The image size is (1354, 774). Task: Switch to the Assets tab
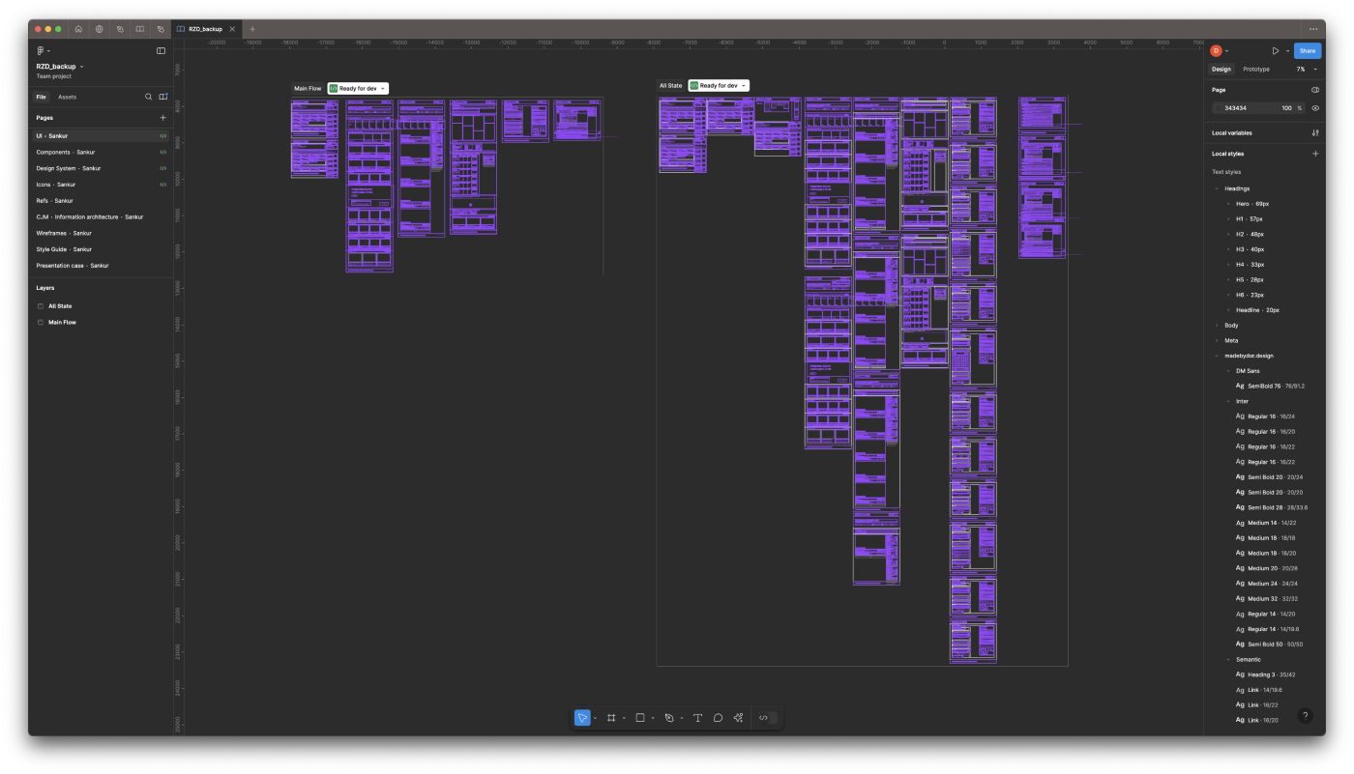pos(67,97)
